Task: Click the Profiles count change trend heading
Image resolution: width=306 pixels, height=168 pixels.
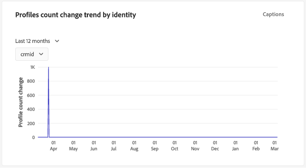Action: pyautogui.click(x=76, y=15)
